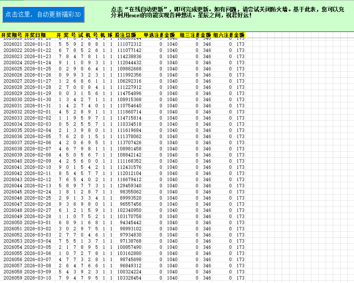Click the date cell 2026-03-01
Image resolution: width=354 pixels, height=283 pixels.
coord(37,223)
